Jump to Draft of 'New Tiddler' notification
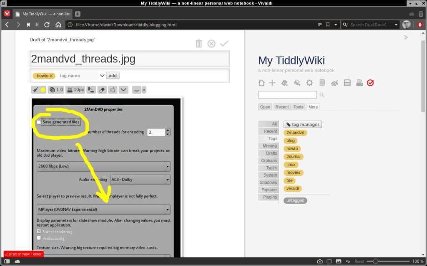Screen dimensions: 427x266 24,254
